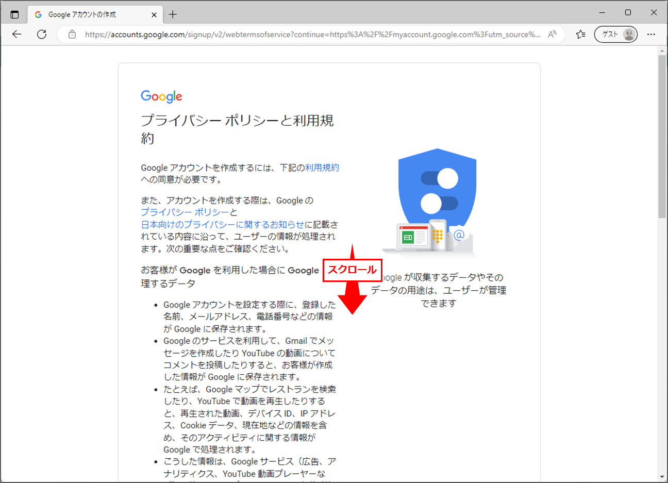The width and height of the screenshot is (668, 483).
Task: Open the favorites star icon
Action: [x=581, y=35]
